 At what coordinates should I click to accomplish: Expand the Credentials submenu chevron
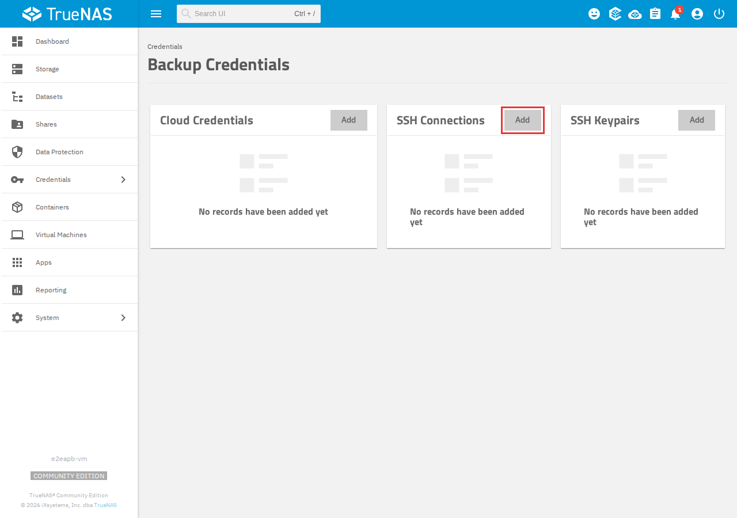click(123, 180)
